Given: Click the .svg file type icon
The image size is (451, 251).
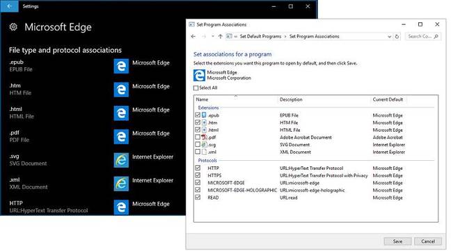Looking at the screenshot, I should pos(204,144).
